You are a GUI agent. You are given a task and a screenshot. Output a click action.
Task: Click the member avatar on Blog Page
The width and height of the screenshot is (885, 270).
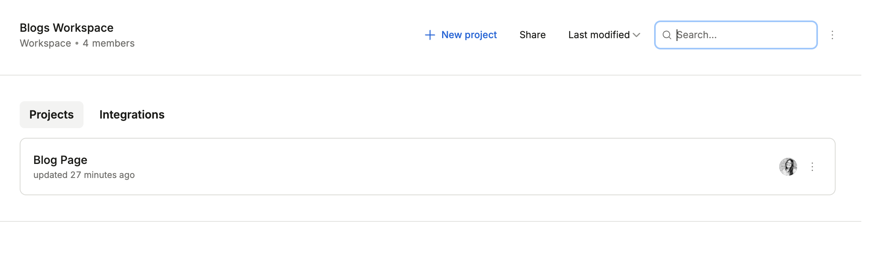(x=788, y=167)
